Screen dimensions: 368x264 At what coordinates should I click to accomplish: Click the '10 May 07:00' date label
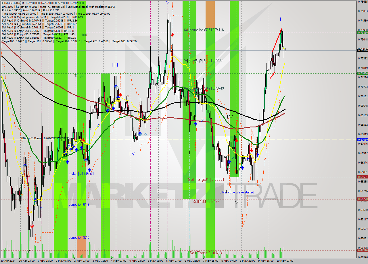[284, 261]
